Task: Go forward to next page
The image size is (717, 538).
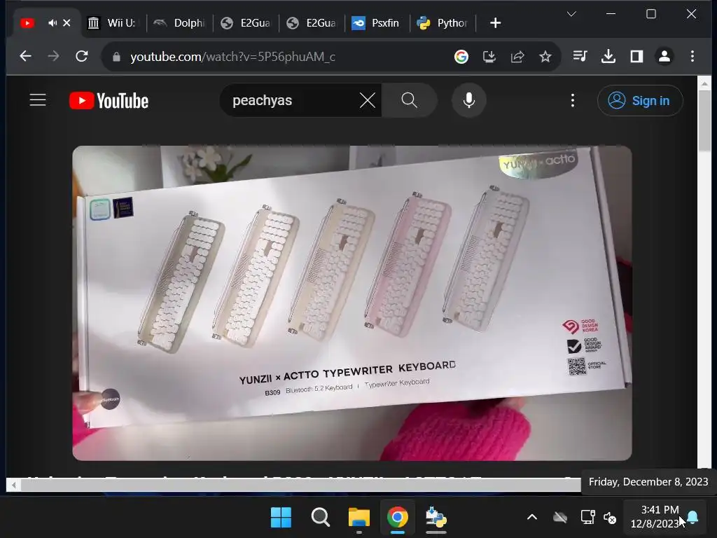Action: coord(53,56)
